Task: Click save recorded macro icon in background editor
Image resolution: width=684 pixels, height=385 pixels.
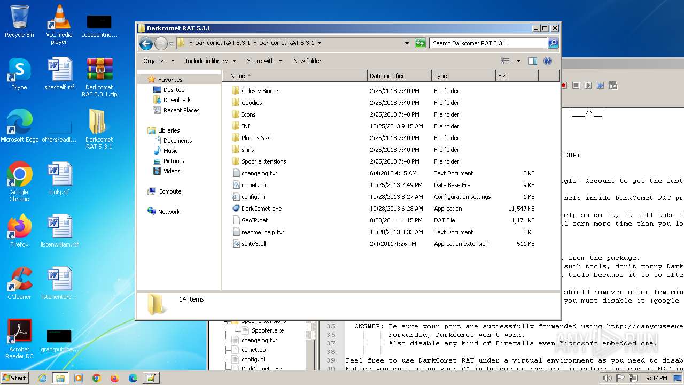Action: coord(612,86)
